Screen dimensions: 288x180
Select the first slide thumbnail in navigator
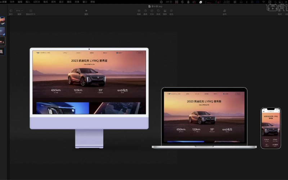coord(3,21)
